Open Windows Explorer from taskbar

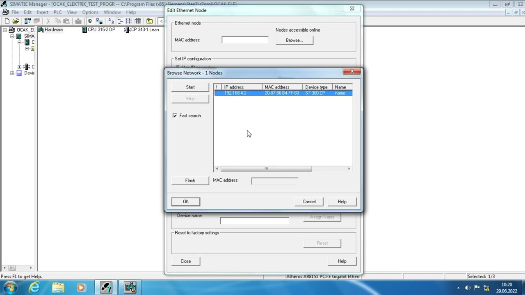(58, 288)
